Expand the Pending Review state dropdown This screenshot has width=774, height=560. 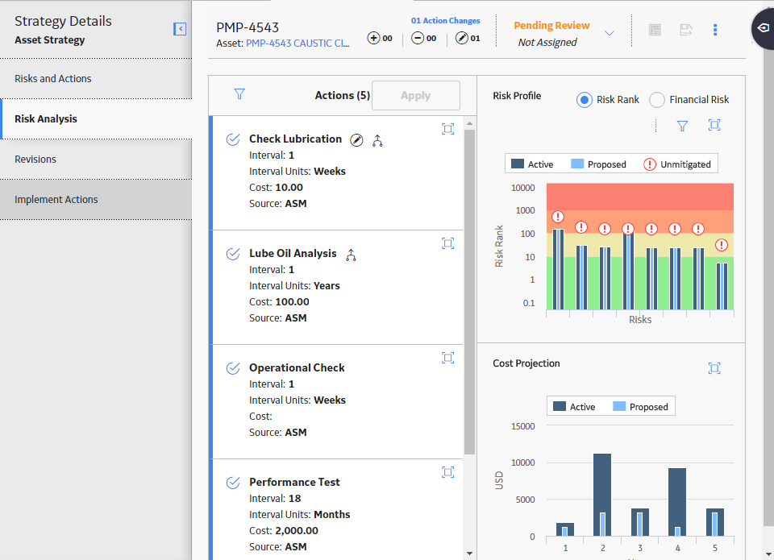[x=610, y=33]
